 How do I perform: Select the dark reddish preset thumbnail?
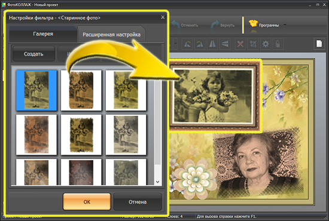tap(81, 172)
